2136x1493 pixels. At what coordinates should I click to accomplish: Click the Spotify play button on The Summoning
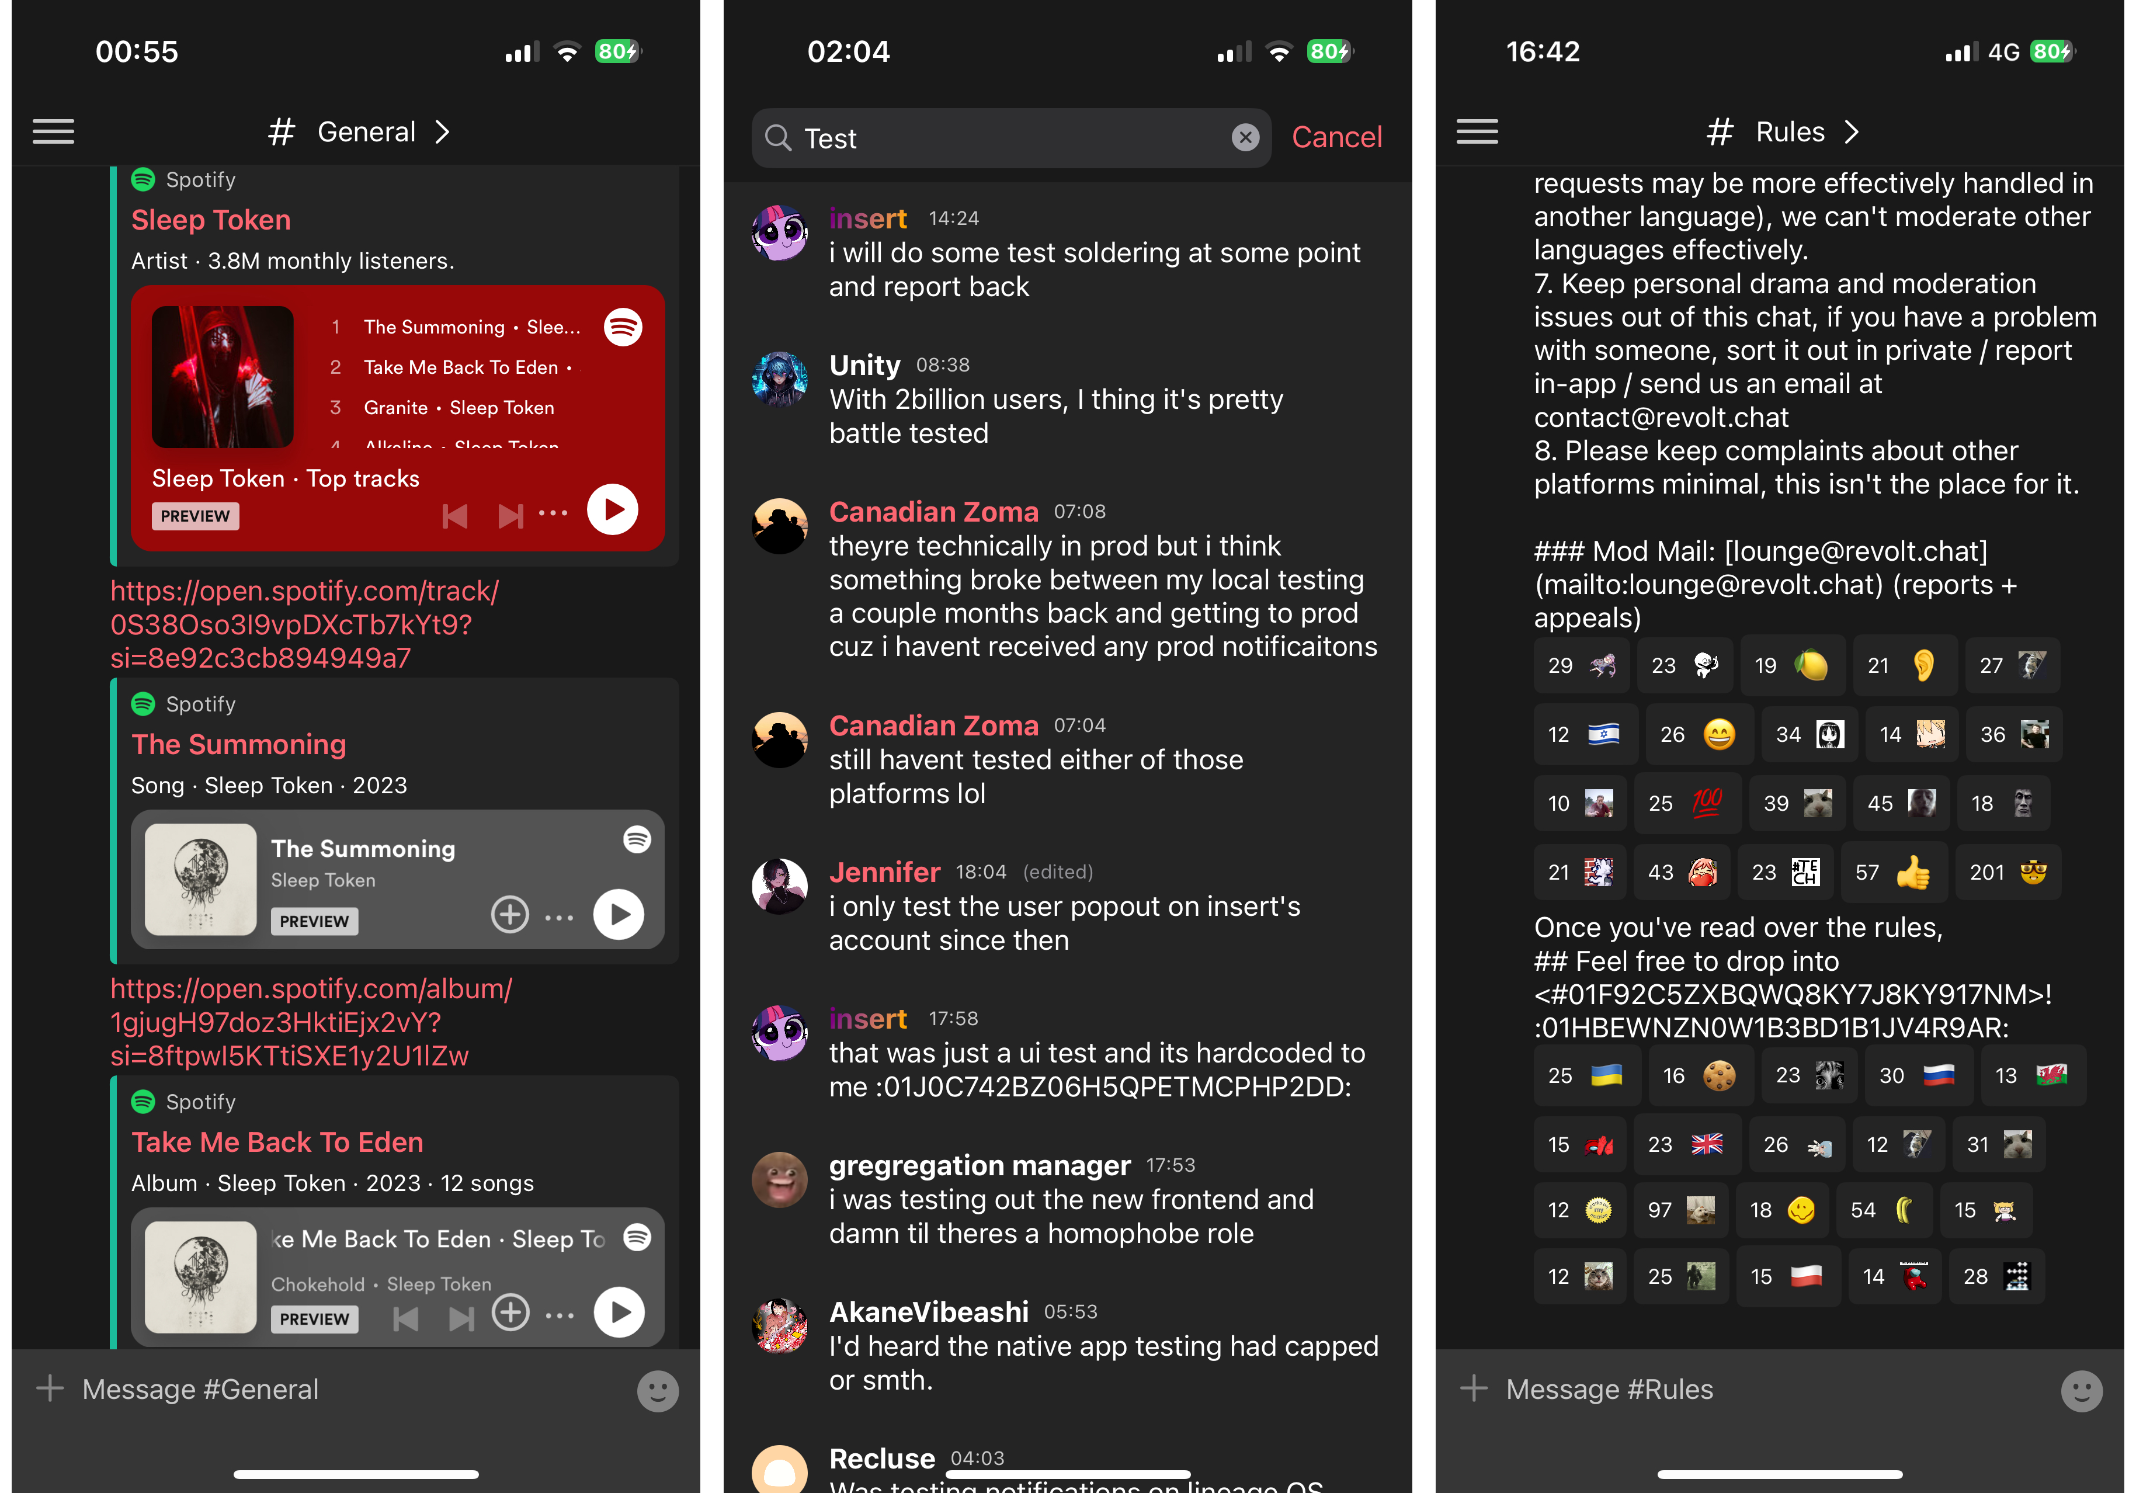(621, 912)
